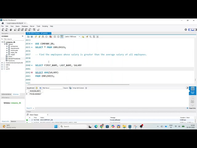
Task: Open Microsoft Edge from the taskbar
Action: [96, 126]
